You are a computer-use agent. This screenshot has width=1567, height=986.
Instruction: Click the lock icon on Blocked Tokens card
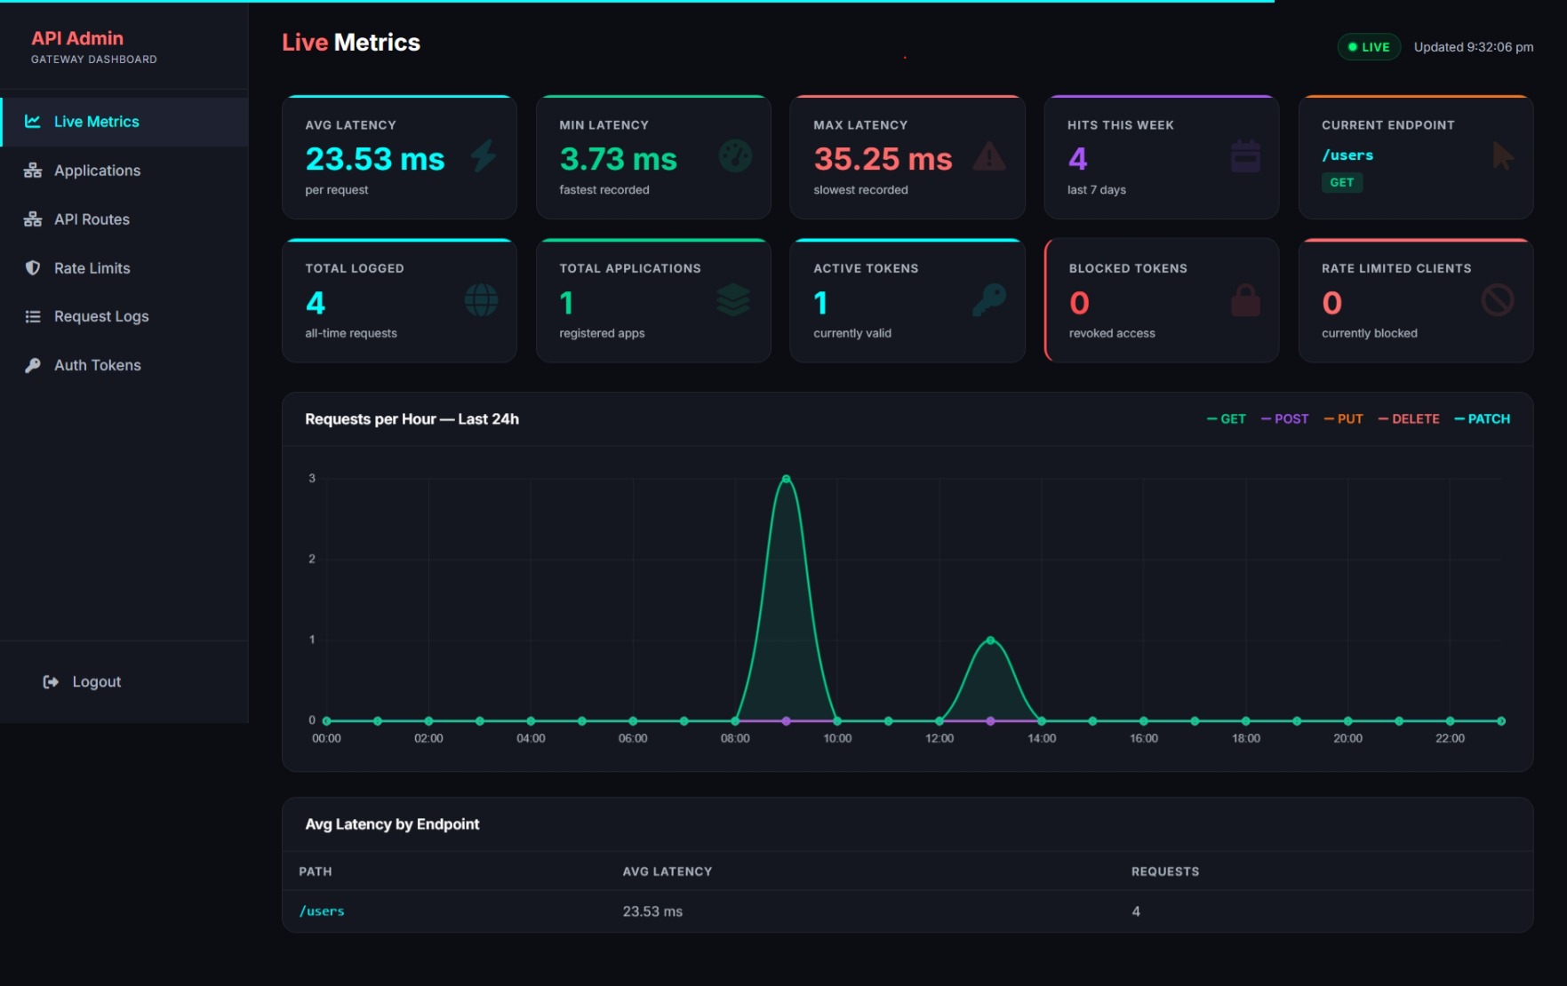(x=1245, y=300)
